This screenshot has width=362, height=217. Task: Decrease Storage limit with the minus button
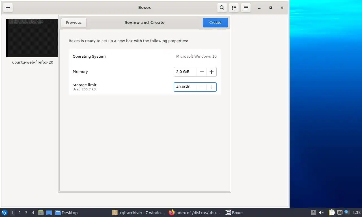click(202, 87)
